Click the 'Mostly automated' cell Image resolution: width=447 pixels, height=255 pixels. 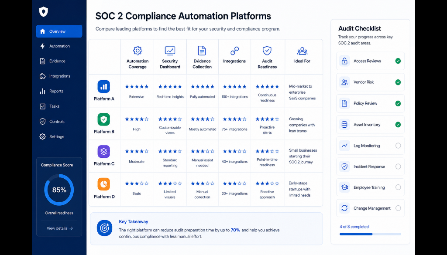click(x=203, y=129)
